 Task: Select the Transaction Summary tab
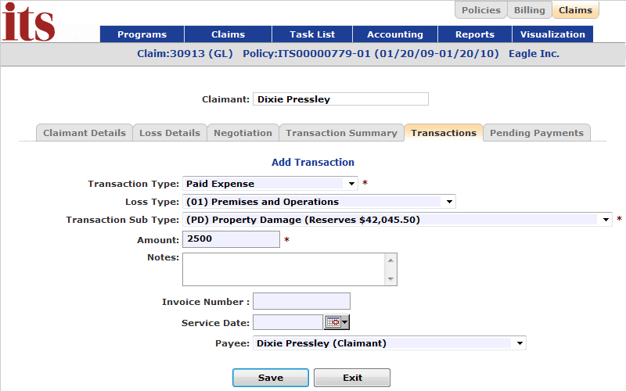point(341,133)
